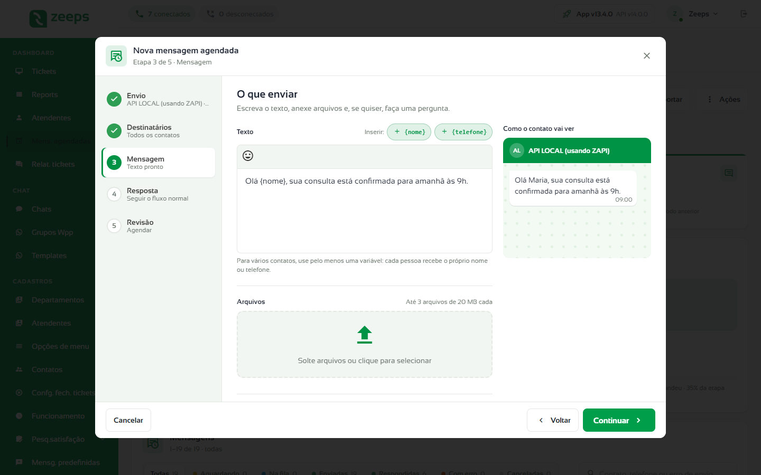Close the Nova mensagem agendada dialog
761x475 pixels.
tap(647, 56)
